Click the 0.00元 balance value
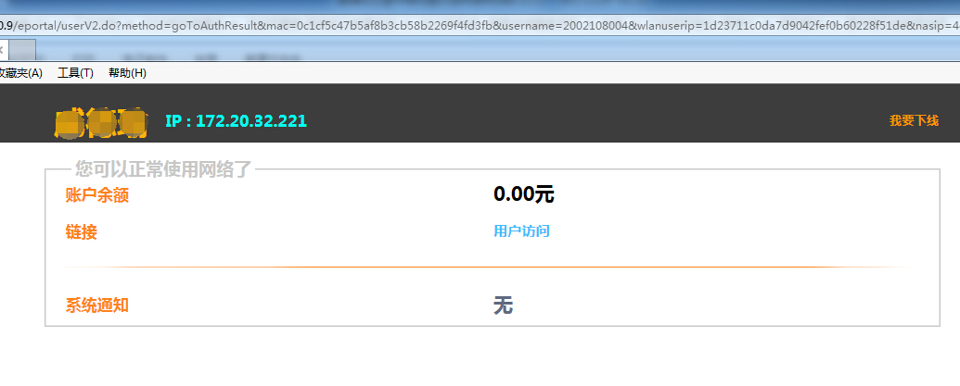This screenshot has height=386, width=960. [523, 194]
